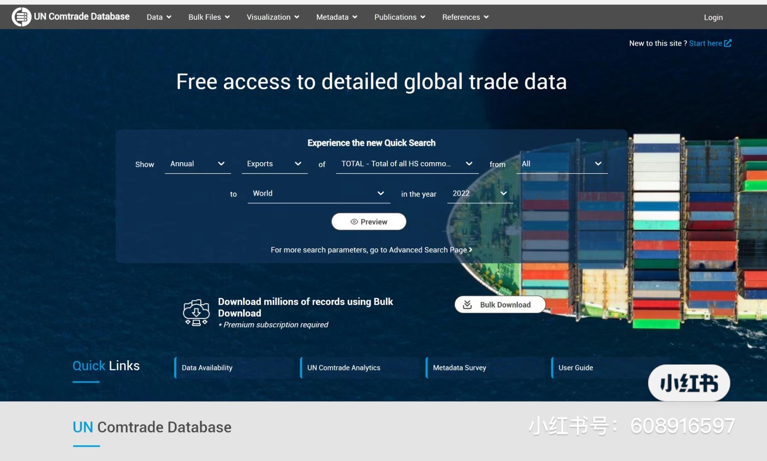Follow the Advanced Search Page link
The height and width of the screenshot is (461, 767).
427,250
